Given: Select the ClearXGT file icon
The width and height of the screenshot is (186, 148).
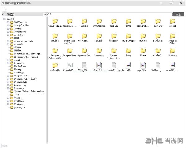Looking at the screenshot, I should tap(70, 65).
